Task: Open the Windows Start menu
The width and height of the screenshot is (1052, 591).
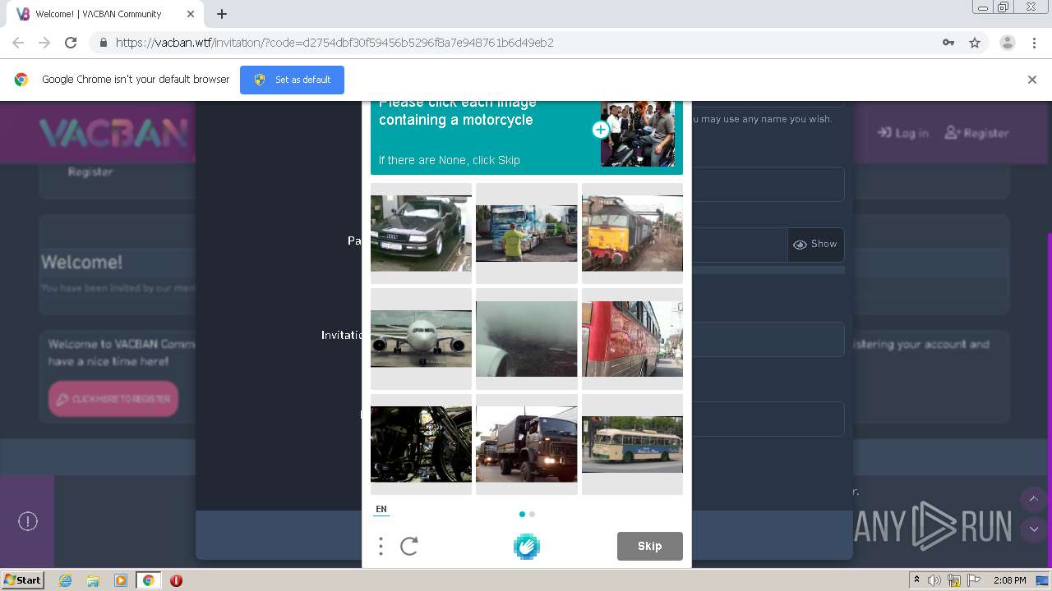Action: 23,580
